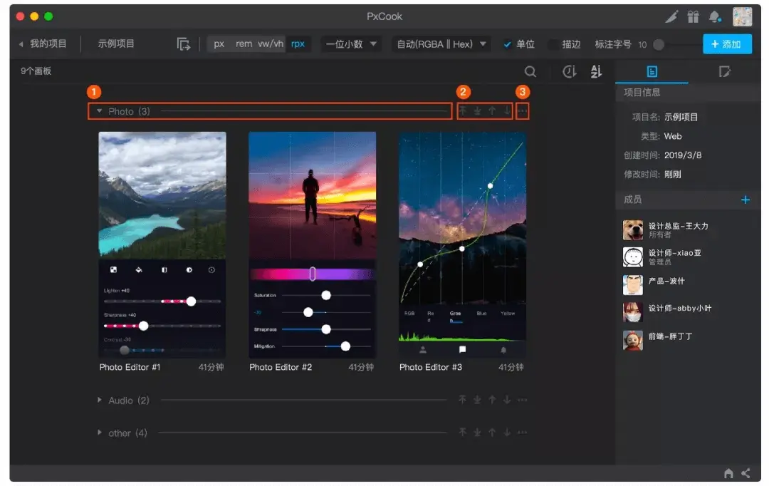Sort artboards by time using clock icon
The image size is (769, 486).
tap(569, 71)
